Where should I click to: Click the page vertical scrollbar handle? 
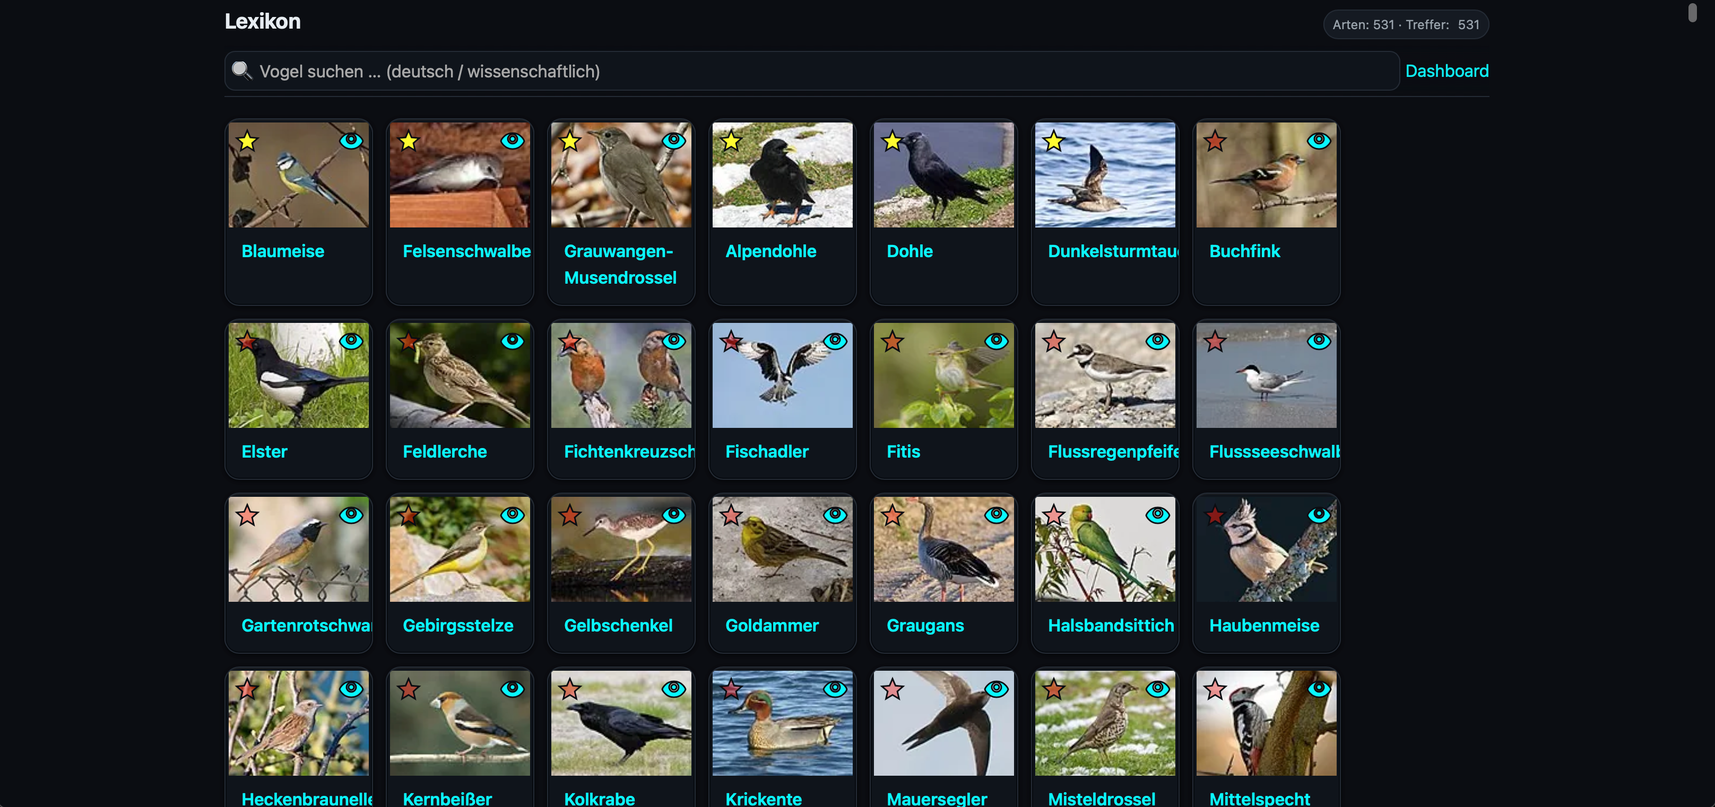point(1692,13)
